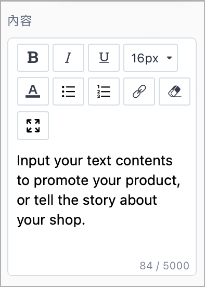
Task: Toggle bold formatting with the B button
Action: pos(33,58)
